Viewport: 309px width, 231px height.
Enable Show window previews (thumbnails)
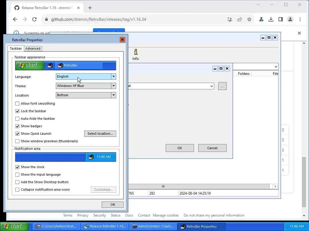pos(17,141)
